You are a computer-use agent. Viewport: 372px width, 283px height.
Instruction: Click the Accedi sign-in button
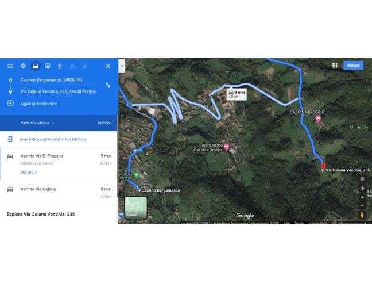(x=353, y=66)
